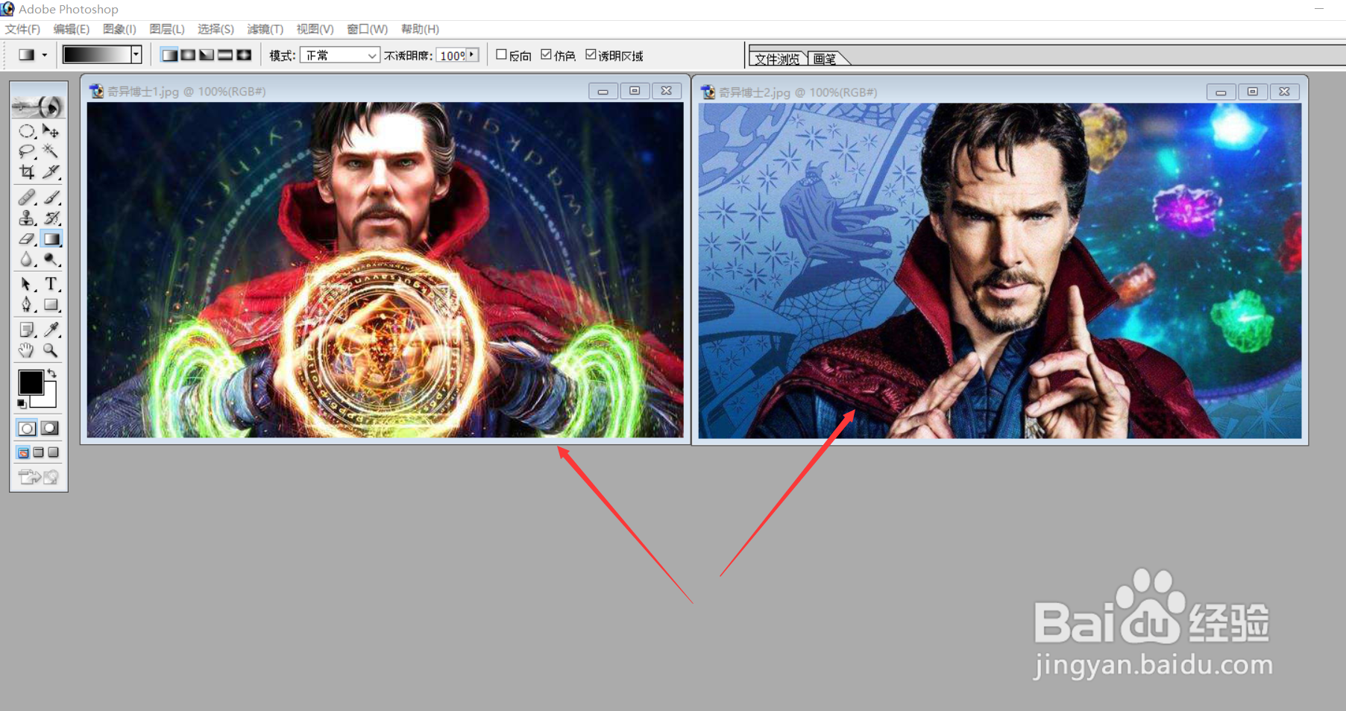Switch to the 文件浏览 tab

pos(777,59)
